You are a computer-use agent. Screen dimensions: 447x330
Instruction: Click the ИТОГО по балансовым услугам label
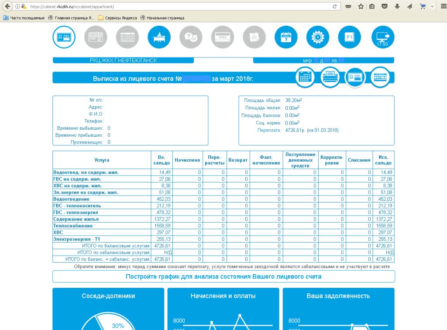pos(116,246)
